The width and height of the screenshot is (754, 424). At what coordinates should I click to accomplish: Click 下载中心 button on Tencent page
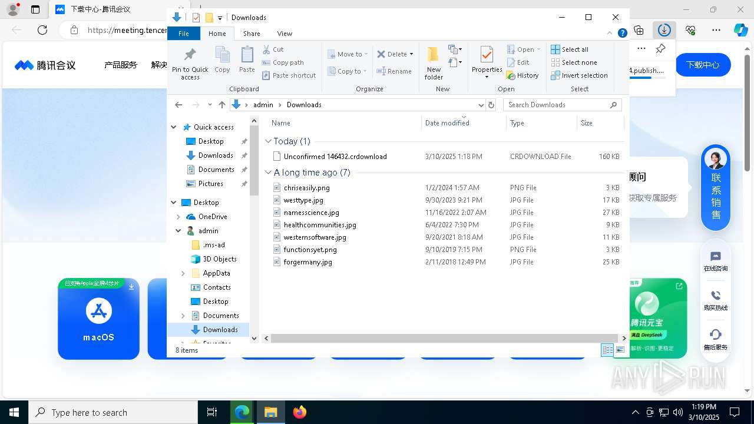703,65
